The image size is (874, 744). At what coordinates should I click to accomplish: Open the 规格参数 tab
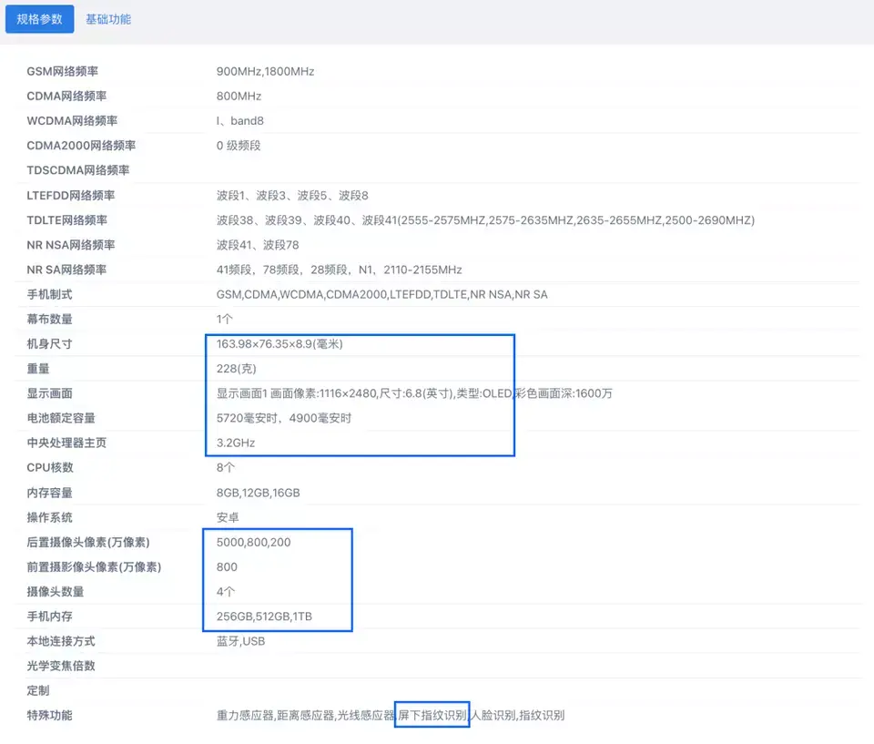[x=39, y=19]
